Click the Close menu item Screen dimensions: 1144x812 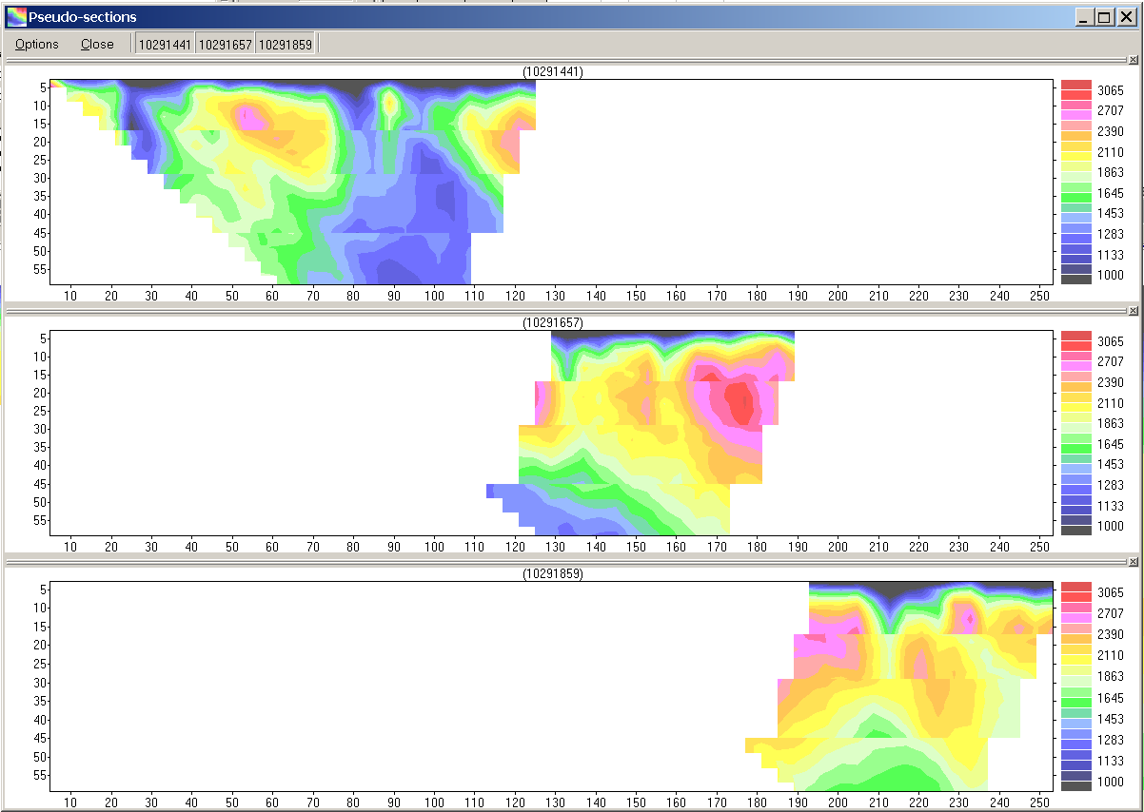[x=97, y=44]
